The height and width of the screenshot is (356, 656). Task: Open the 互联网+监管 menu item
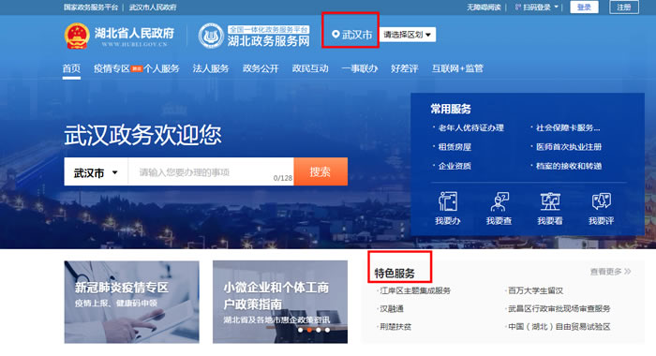pyautogui.click(x=457, y=68)
